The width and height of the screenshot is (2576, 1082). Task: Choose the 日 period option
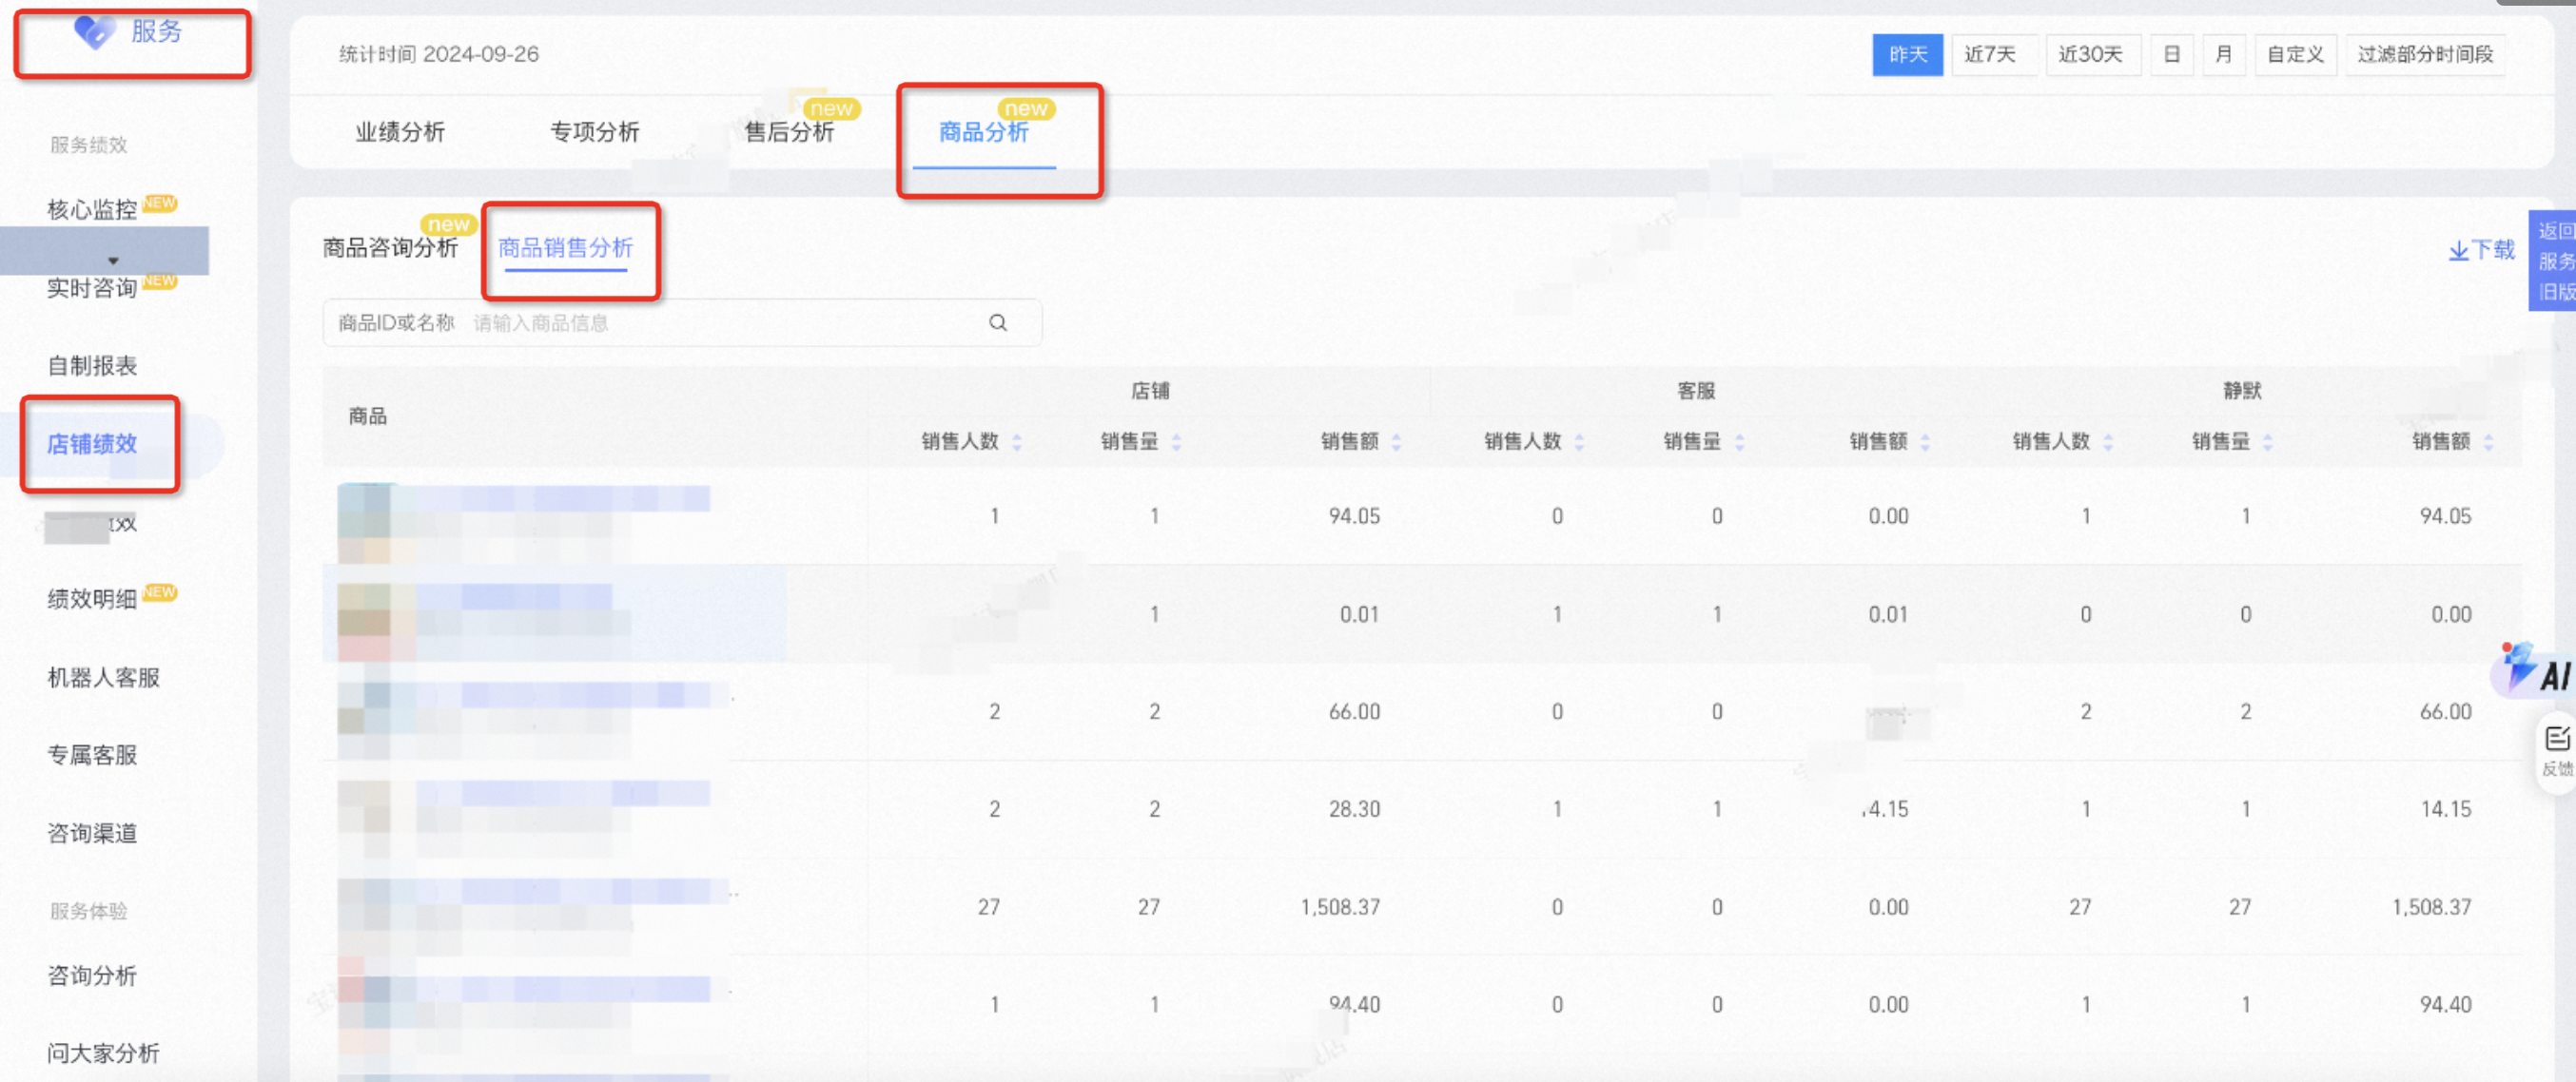tap(2171, 54)
